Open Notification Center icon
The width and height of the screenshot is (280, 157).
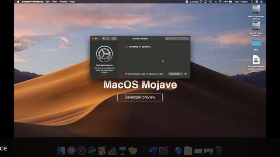pyautogui.click(x=261, y=2)
